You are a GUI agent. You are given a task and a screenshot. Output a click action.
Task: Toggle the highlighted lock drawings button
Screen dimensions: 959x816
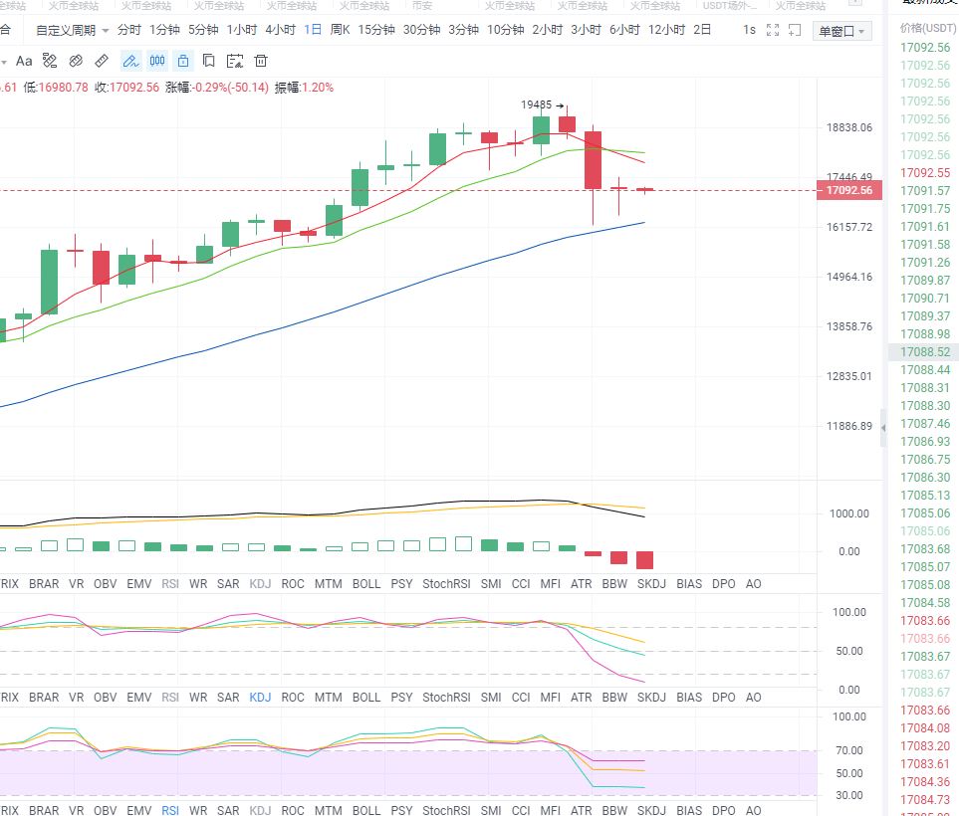tap(182, 61)
